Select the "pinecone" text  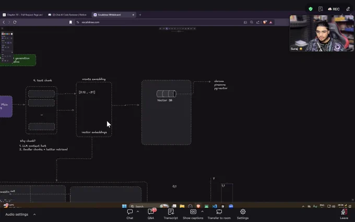tap(220, 85)
